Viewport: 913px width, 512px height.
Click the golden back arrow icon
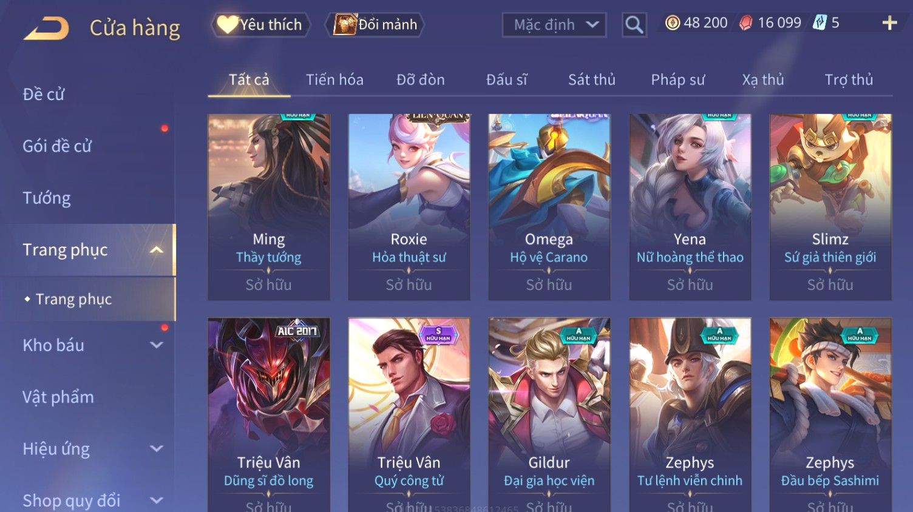click(46, 28)
